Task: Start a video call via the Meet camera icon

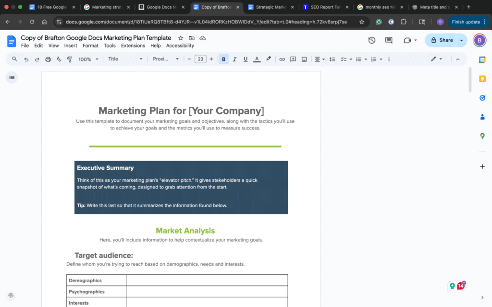Action: [406, 41]
